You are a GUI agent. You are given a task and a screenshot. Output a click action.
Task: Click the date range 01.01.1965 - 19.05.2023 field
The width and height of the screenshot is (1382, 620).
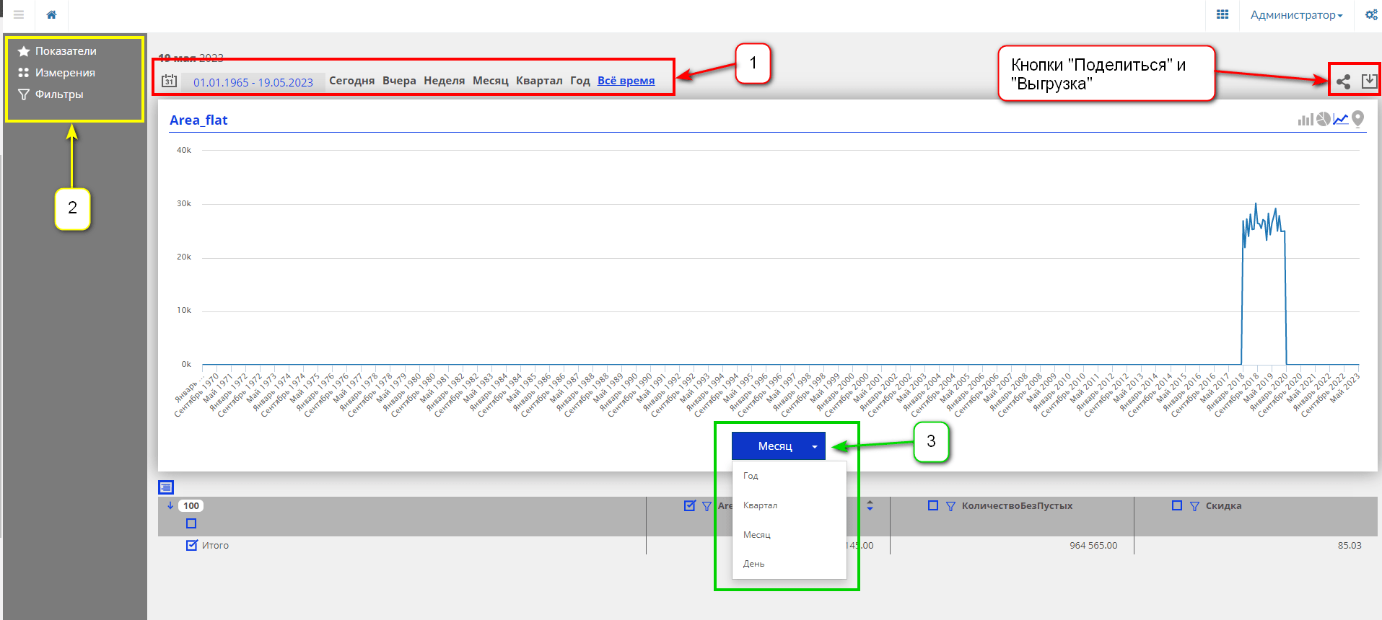click(253, 82)
